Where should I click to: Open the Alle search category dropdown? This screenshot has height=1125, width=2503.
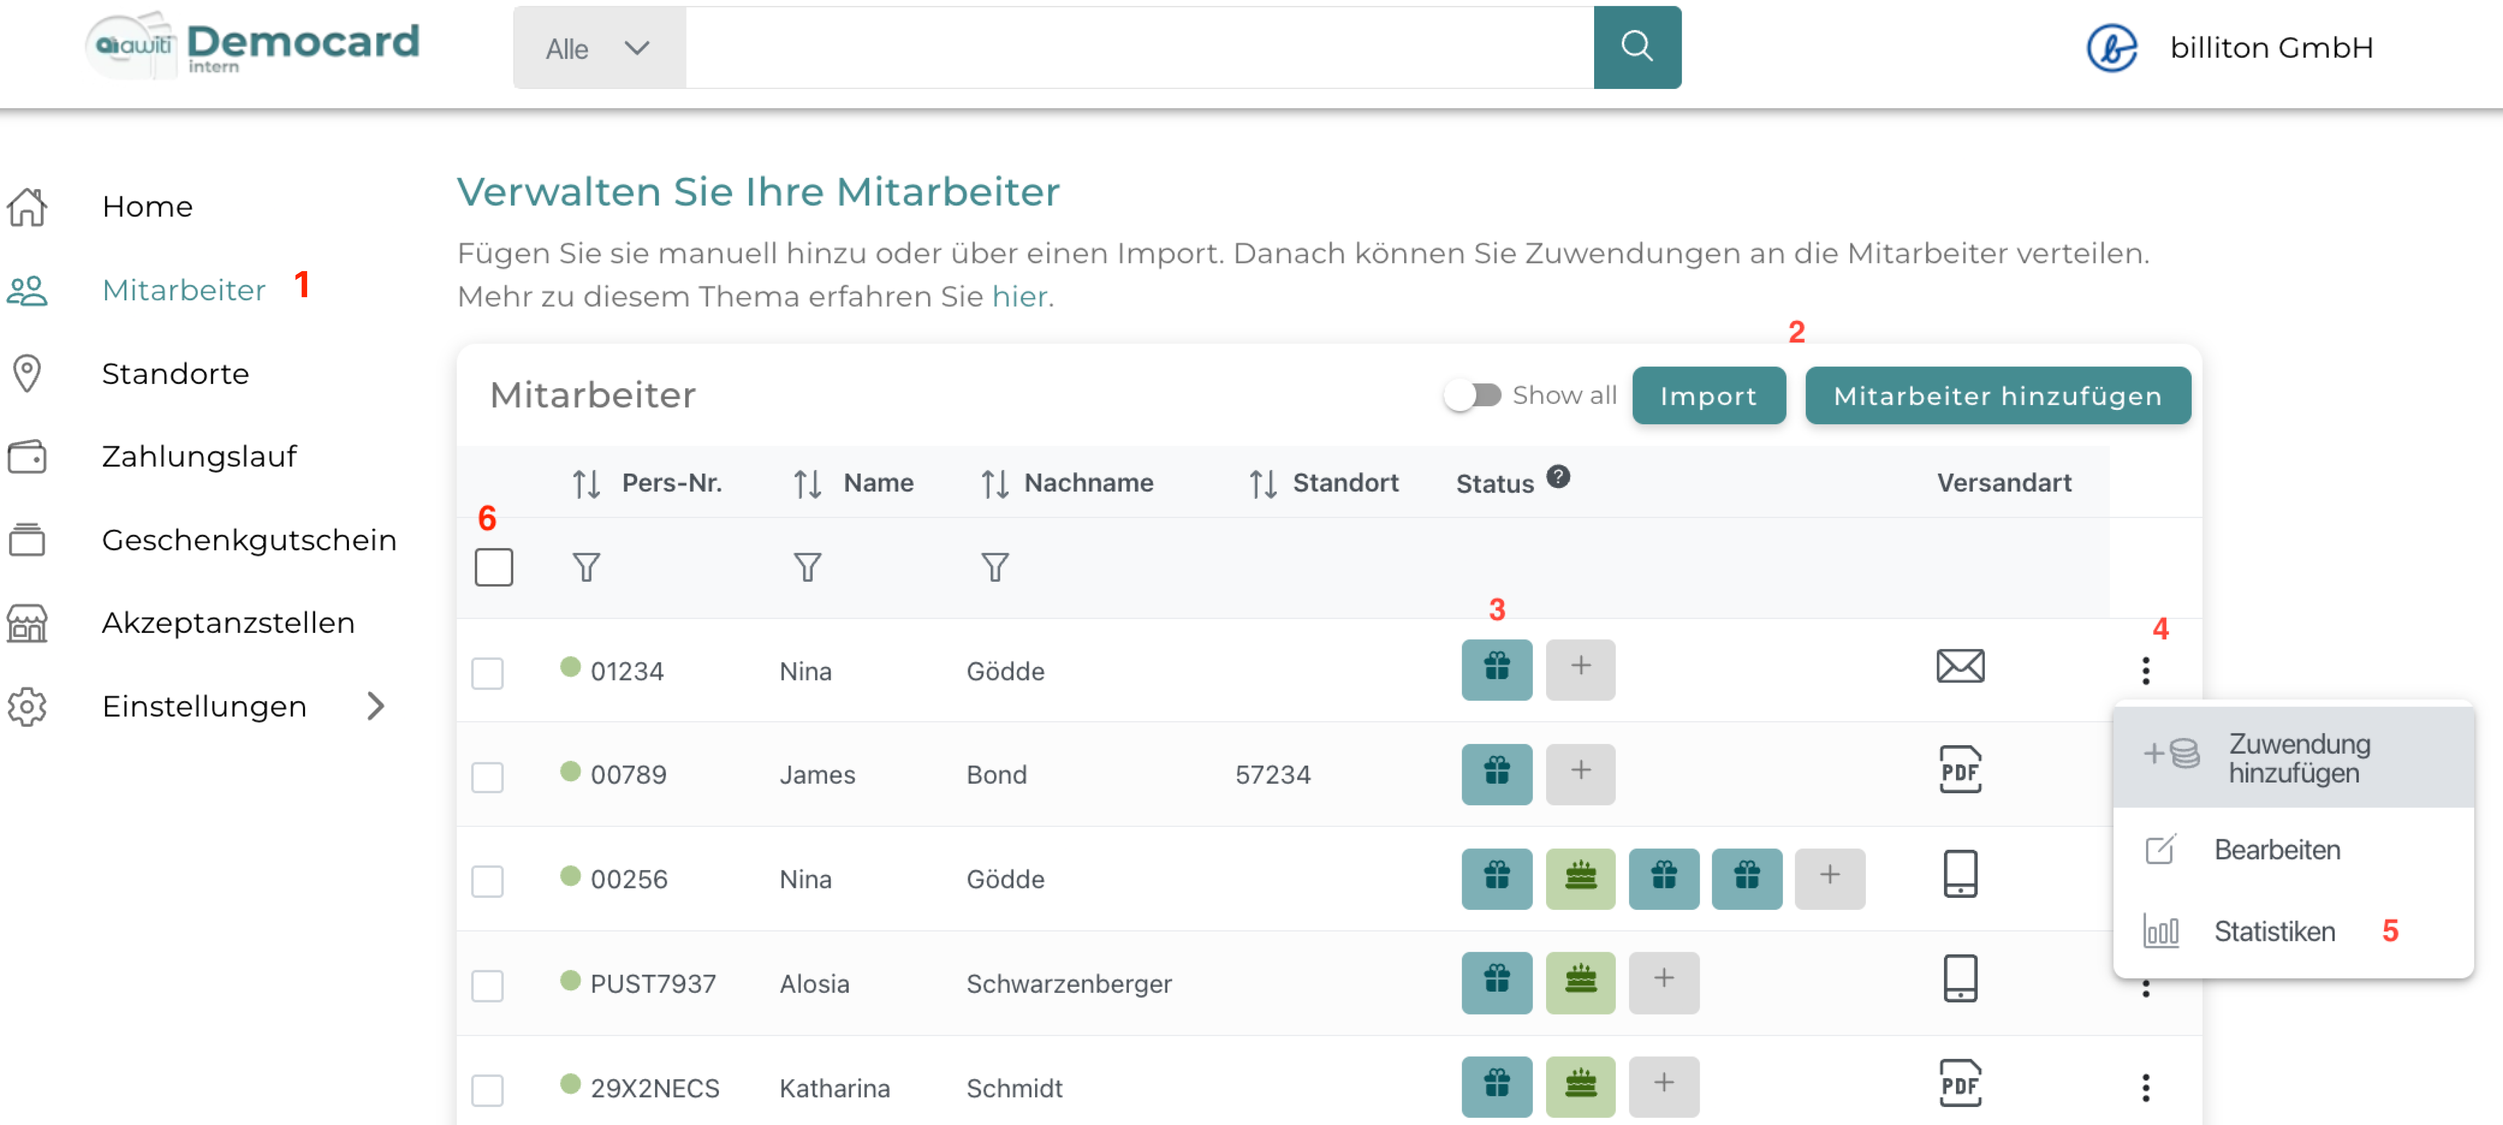pyautogui.click(x=599, y=48)
